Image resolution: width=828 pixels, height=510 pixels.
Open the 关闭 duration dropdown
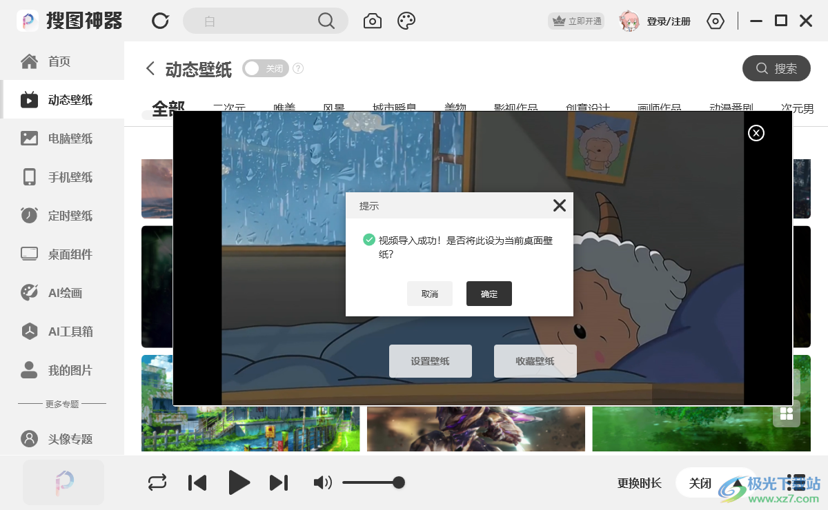716,483
